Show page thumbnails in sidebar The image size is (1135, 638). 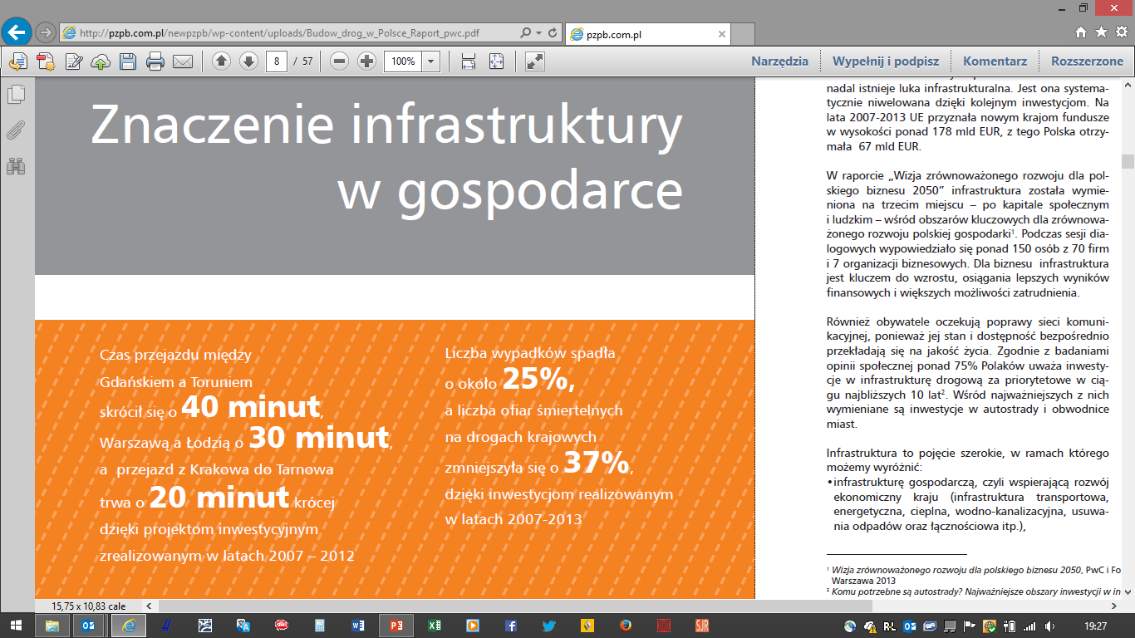tap(15, 94)
